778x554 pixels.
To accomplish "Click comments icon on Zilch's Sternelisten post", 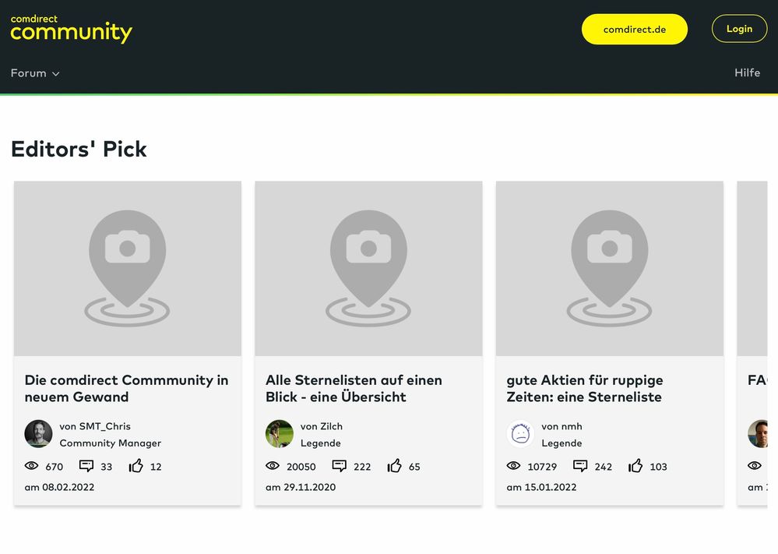I will coord(340,466).
